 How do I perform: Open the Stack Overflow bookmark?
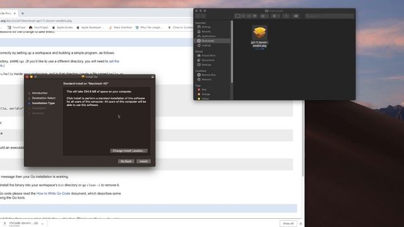121,27
